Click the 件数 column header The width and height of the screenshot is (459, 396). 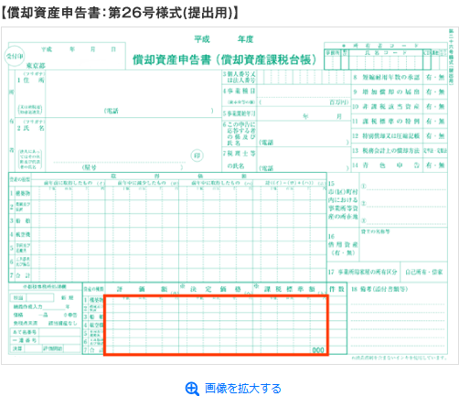click(x=336, y=289)
